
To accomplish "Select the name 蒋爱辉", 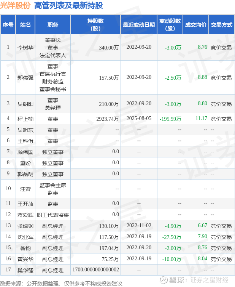I will 25,215.
